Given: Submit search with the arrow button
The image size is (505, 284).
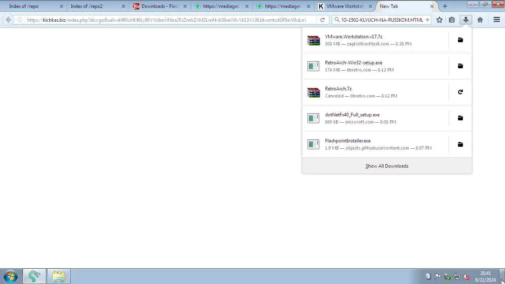Looking at the screenshot, I should [x=427, y=20].
